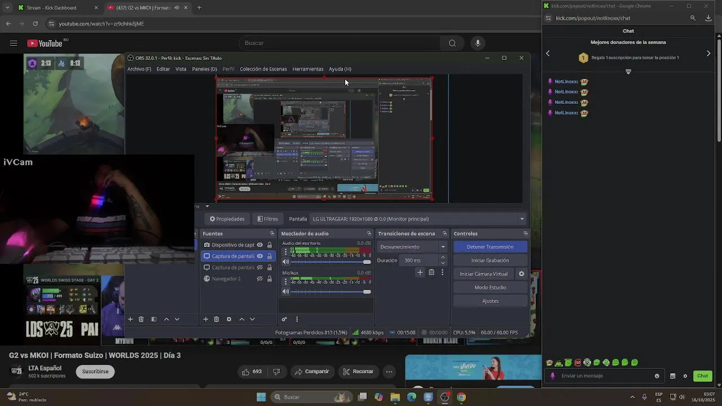This screenshot has height=406, width=722.
Task: Open Mic/Aux channel options dots
Action: coord(285,281)
